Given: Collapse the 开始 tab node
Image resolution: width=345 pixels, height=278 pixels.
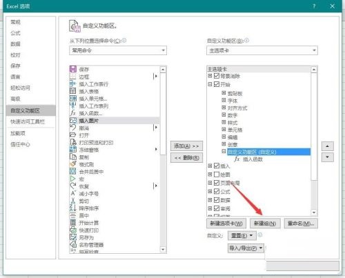Looking at the screenshot, I should click(x=210, y=84).
